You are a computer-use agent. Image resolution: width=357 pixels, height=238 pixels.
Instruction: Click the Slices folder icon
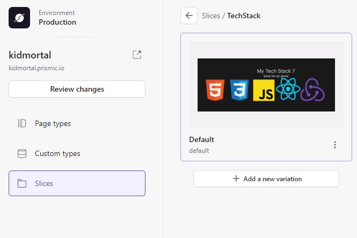pyautogui.click(x=22, y=183)
